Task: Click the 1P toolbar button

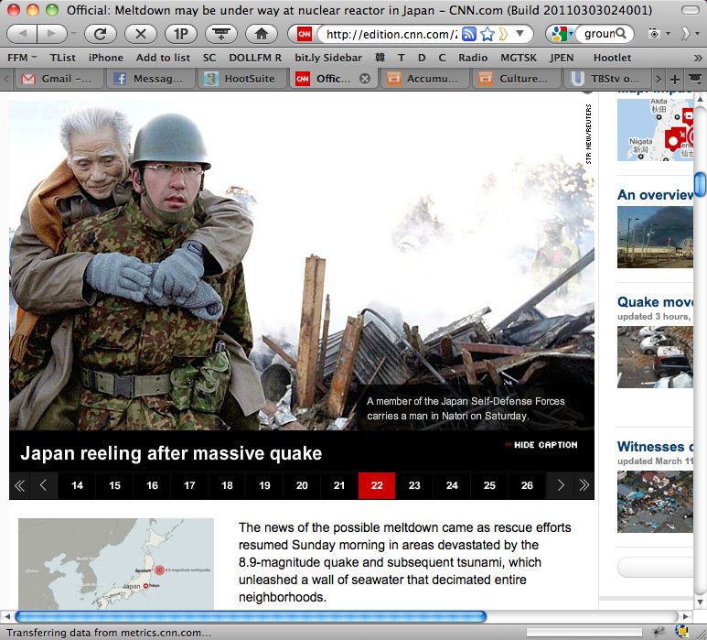Action: (x=180, y=34)
